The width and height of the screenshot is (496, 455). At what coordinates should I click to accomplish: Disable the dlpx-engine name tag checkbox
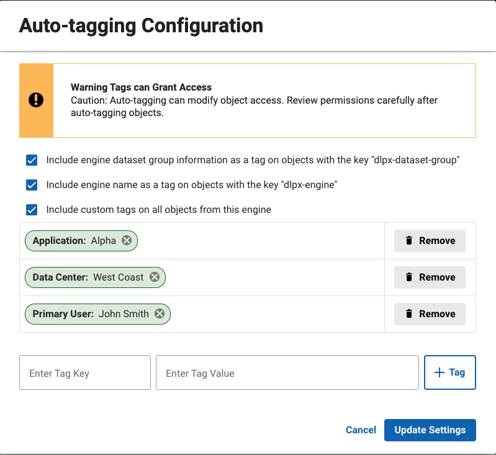(x=32, y=185)
